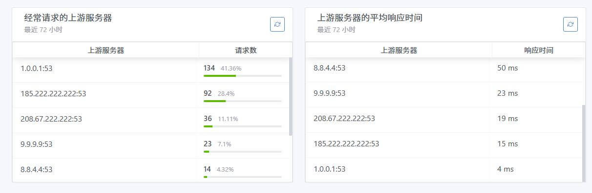Click the 11.11% request progress bar
This screenshot has width=592, height=193.
pyautogui.click(x=243, y=126)
